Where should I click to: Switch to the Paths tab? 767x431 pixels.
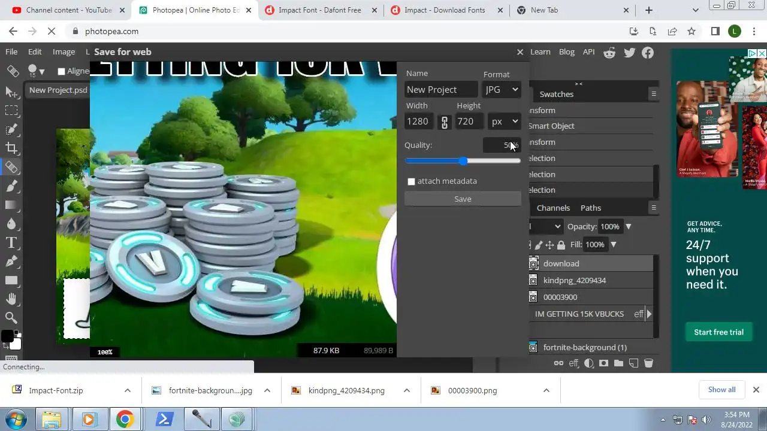click(x=591, y=208)
